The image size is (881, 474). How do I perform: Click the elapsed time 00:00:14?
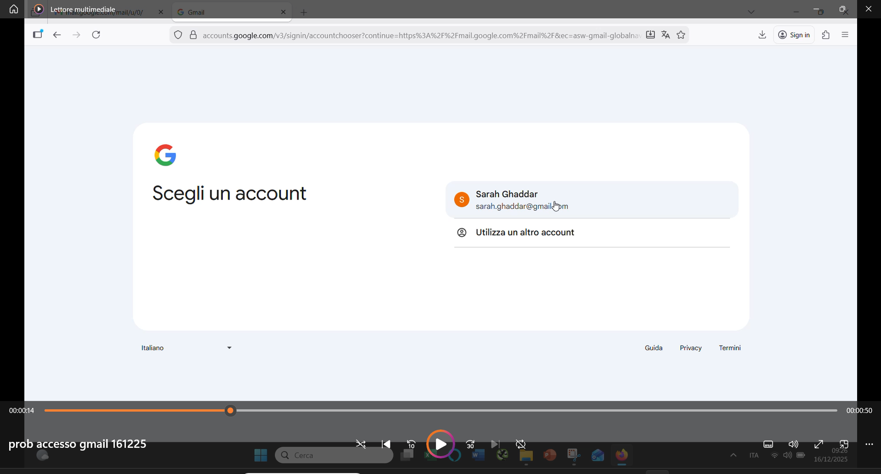coord(22,411)
